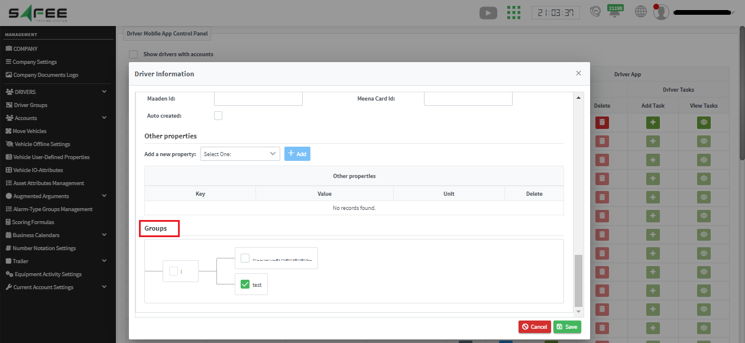The height and width of the screenshot is (343, 745).
Task: Click the user avatar icon
Action: click(661, 12)
